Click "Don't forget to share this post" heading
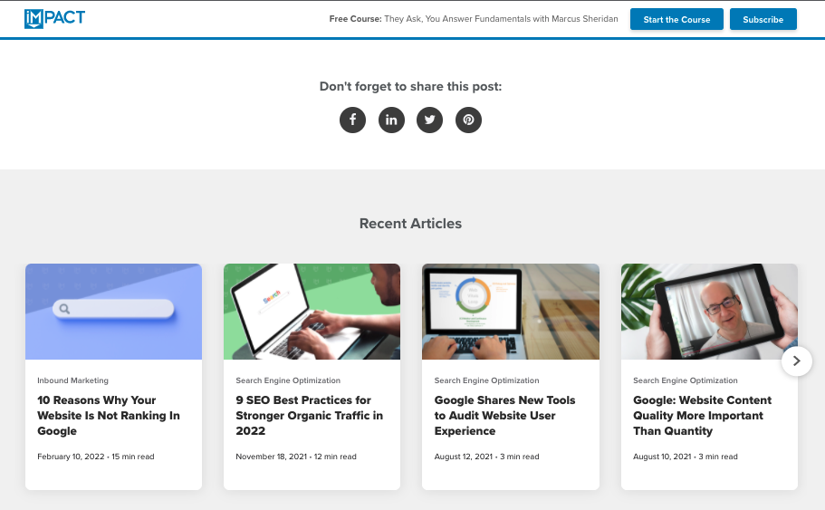 (410, 86)
